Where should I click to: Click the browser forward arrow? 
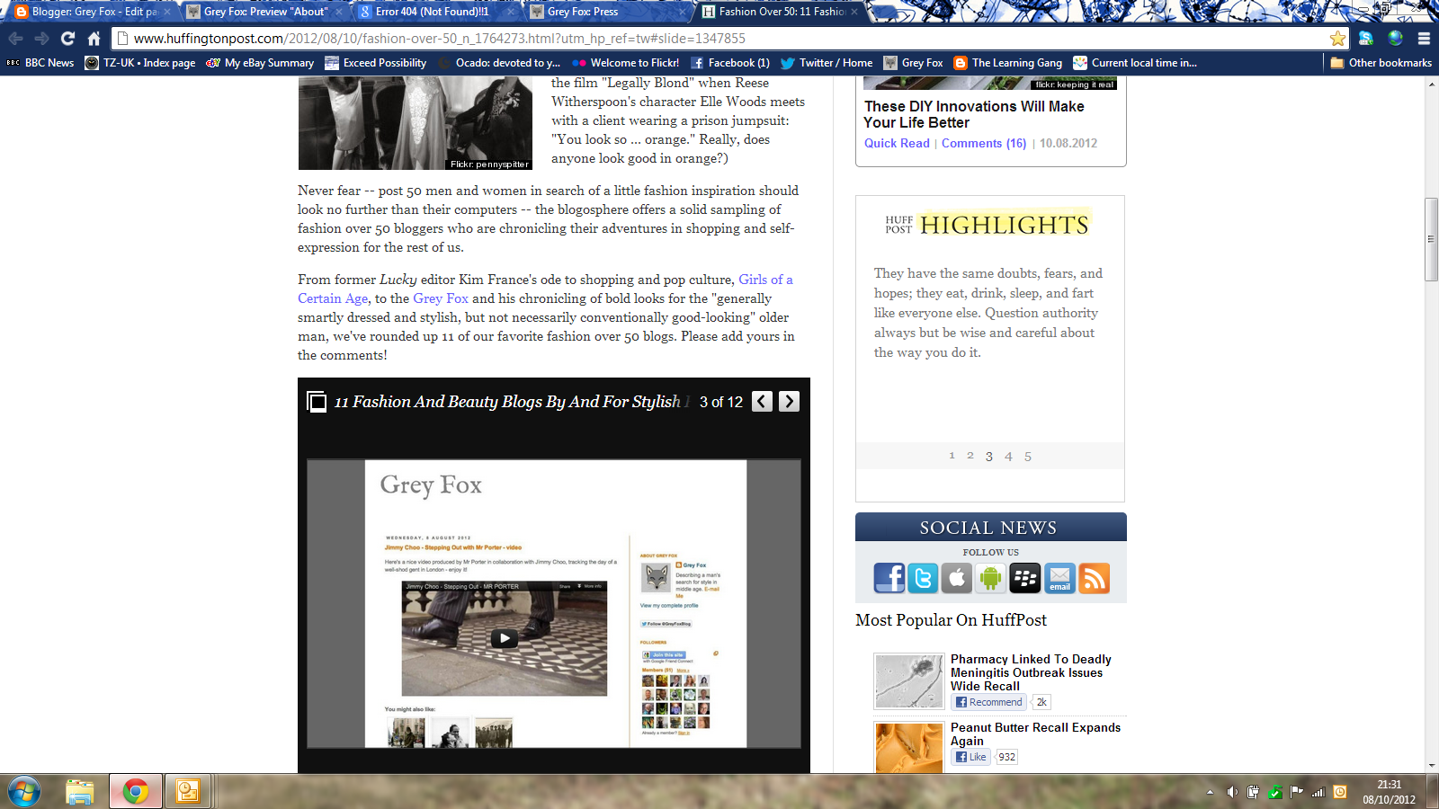click(x=41, y=39)
